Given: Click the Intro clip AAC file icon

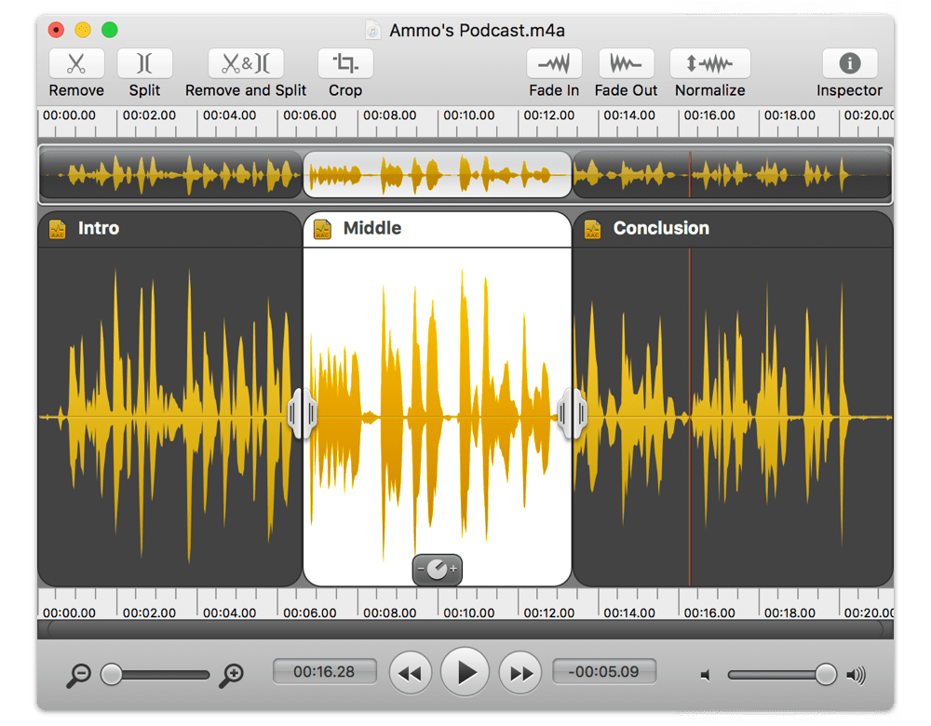Looking at the screenshot, I should (58, 229).
